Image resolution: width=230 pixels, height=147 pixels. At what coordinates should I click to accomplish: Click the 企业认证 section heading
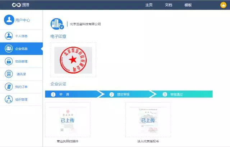coord(58,84)
